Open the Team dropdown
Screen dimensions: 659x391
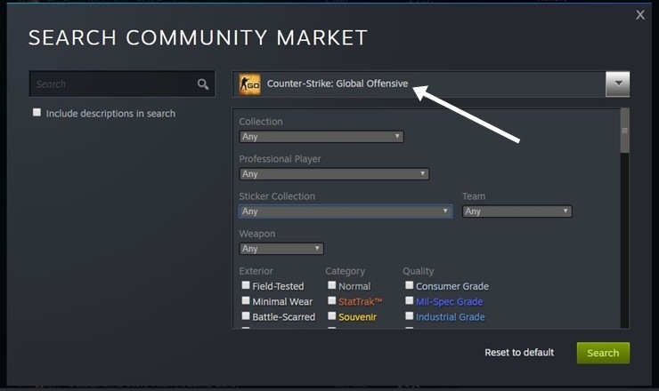click(x=517, y=211)
